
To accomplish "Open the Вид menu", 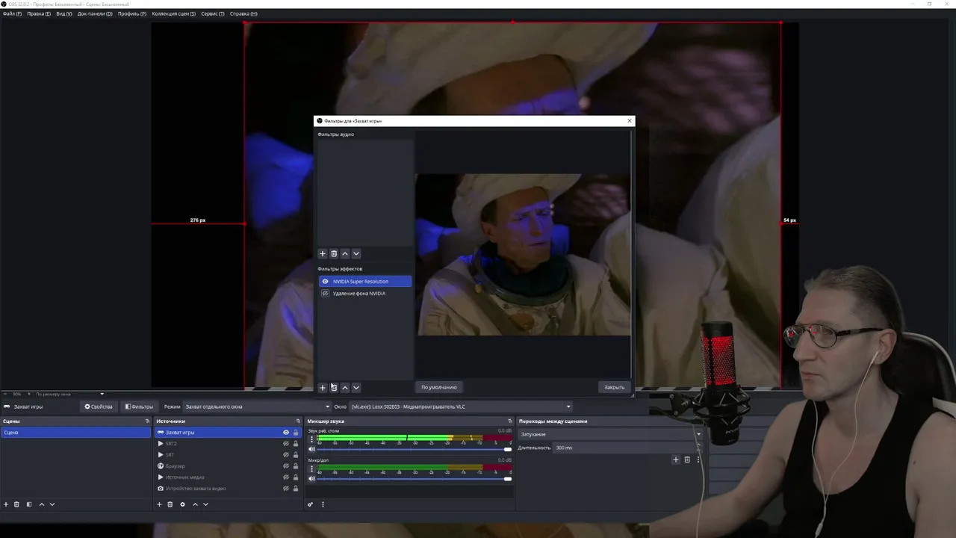I will tap(64, 13).
